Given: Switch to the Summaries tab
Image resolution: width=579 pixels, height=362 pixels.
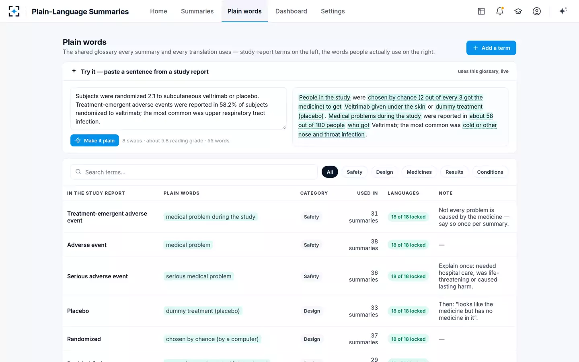Looking at the screenshot, I should [197, 11].
